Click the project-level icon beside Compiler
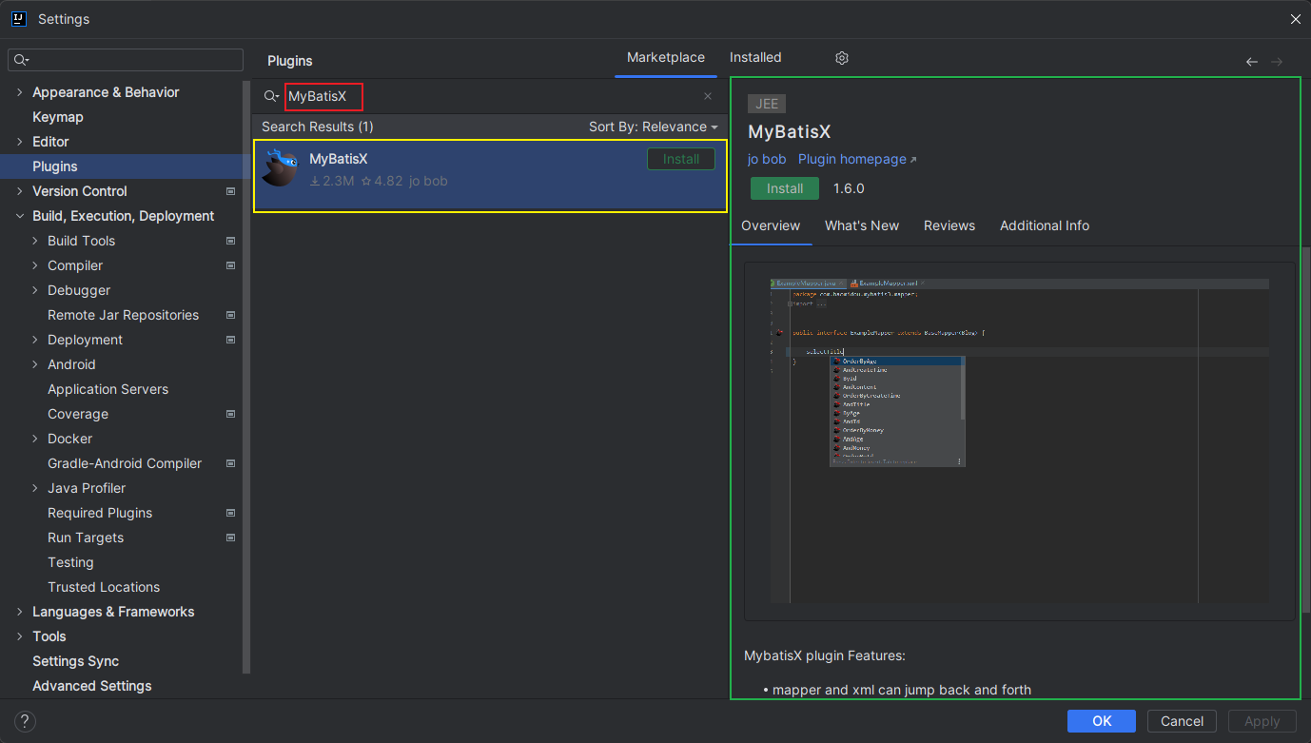The height and width of the screenshot is (743, 1311). click(x=230, y=265)
